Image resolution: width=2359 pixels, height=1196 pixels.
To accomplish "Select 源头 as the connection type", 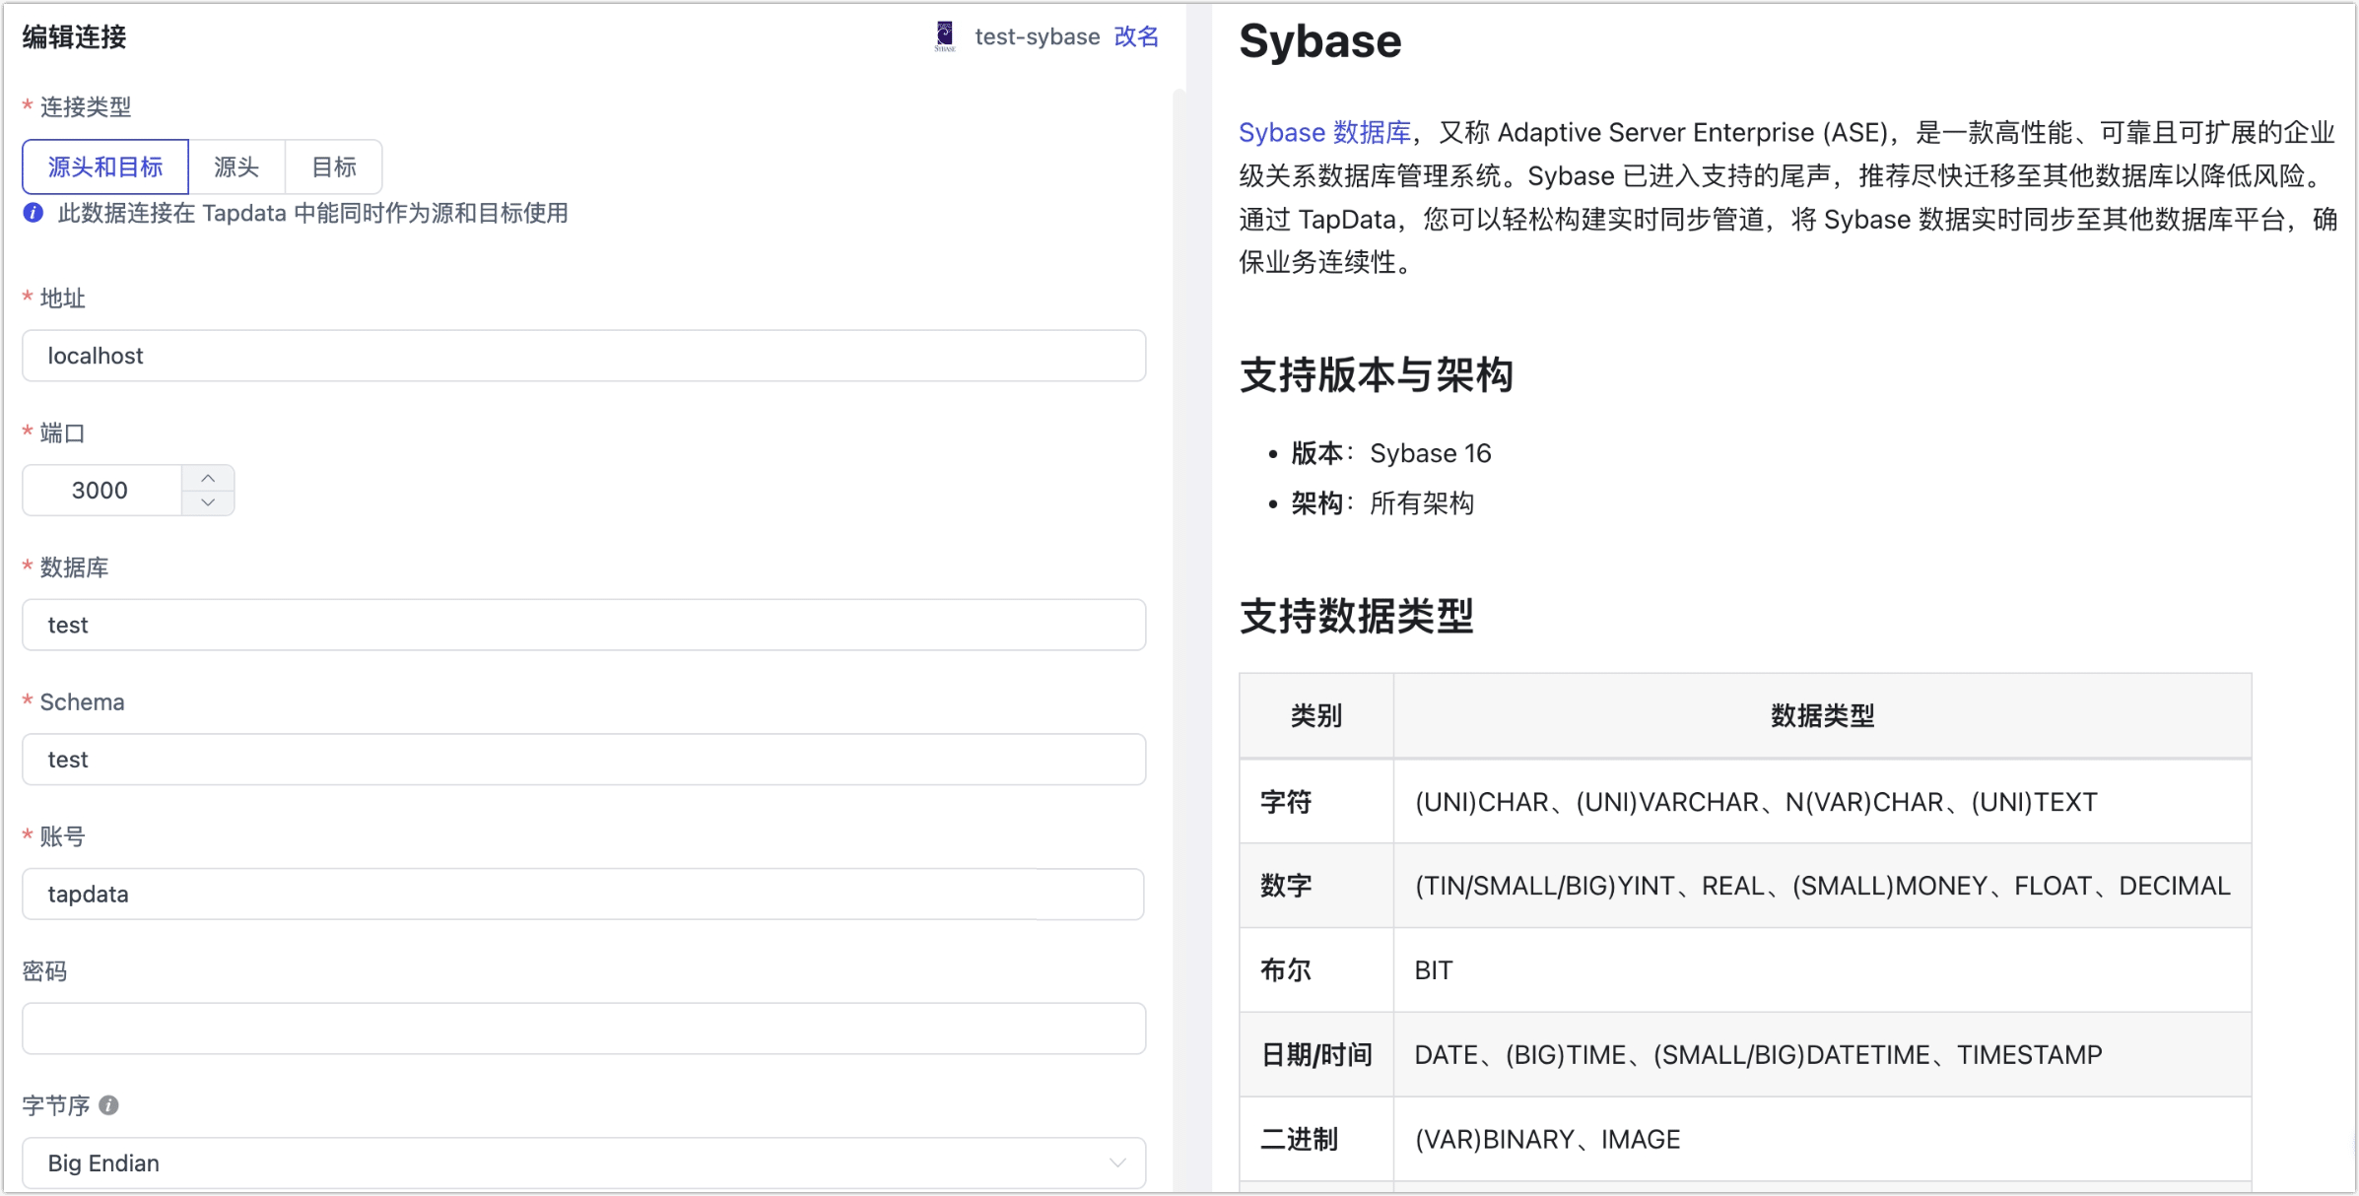I will pyautogui.click(x=236, y=166).
